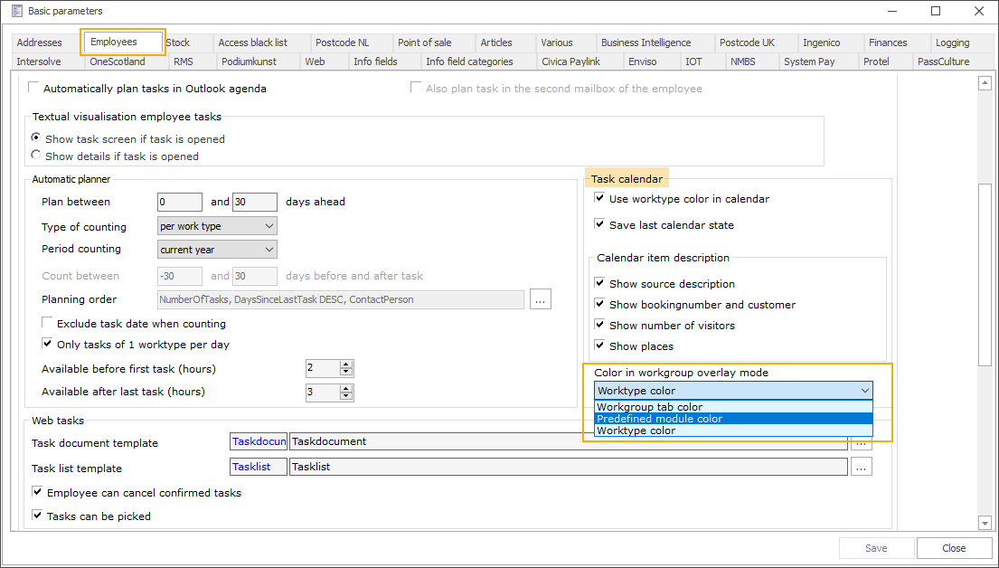Uncheck Use worktype color in calendar

[599, 198]
